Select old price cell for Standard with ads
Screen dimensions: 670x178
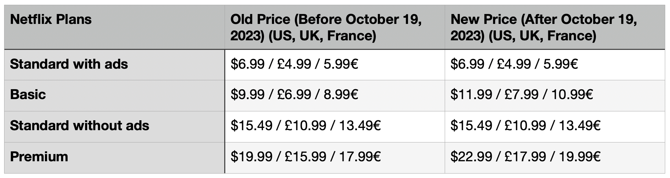(294, 64)
